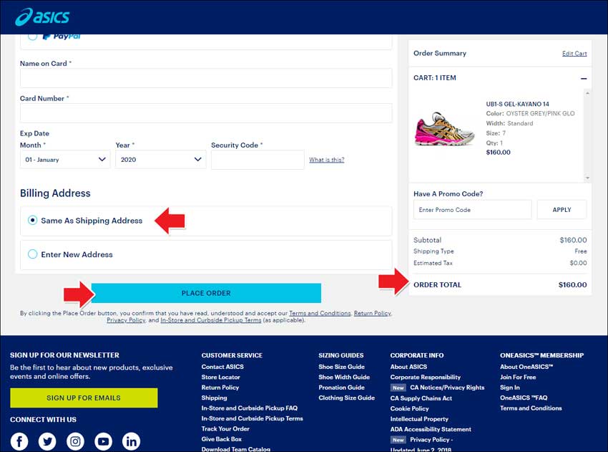Click Join For Free link
The width and height of the screenshot is (608, 452).
click(x=518, y=377)
